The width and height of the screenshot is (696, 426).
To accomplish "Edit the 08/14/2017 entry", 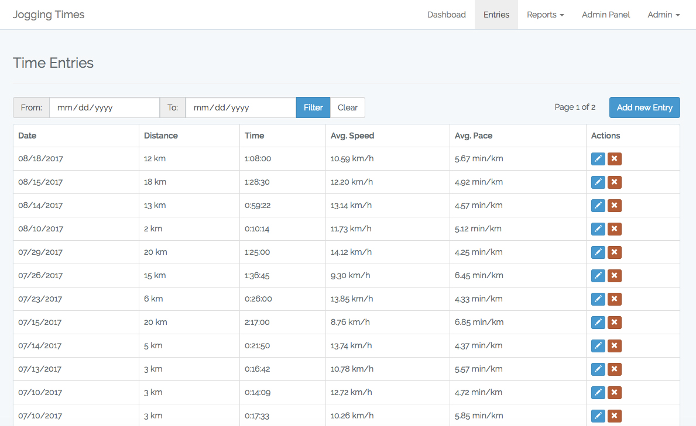I will pos(598,205).
